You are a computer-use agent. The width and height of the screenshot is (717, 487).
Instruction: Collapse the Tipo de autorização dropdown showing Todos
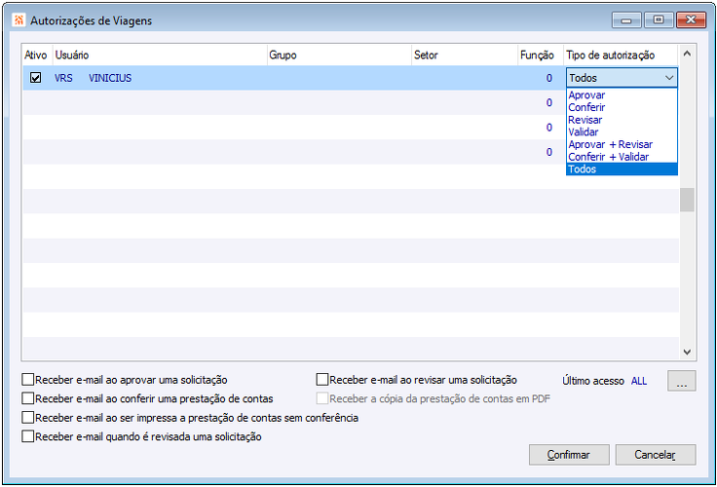(x=669, y=78)
